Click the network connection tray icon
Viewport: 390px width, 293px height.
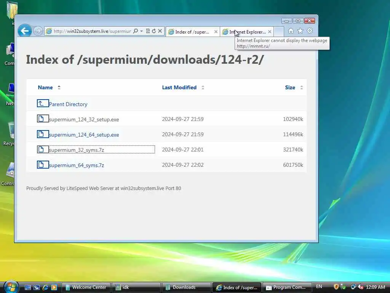pyautogui.click(x=353, y=287)
